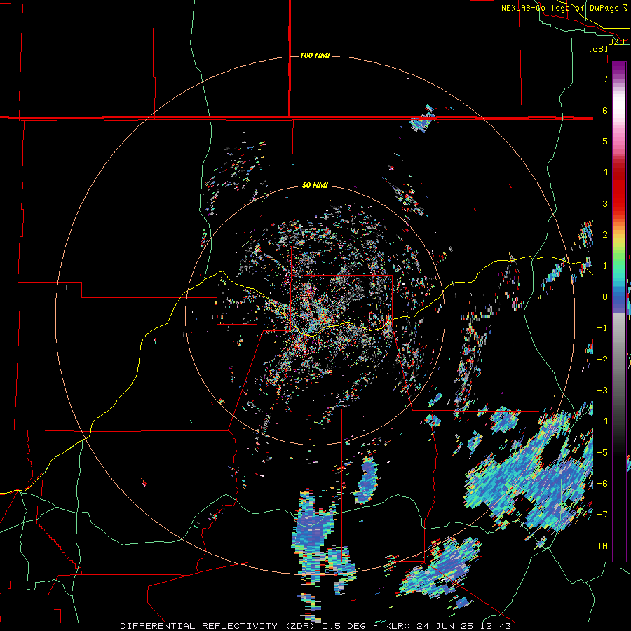The image size is (631, 631).
Task: Click the 50 NMI range ring label
Action: [315, 185]
